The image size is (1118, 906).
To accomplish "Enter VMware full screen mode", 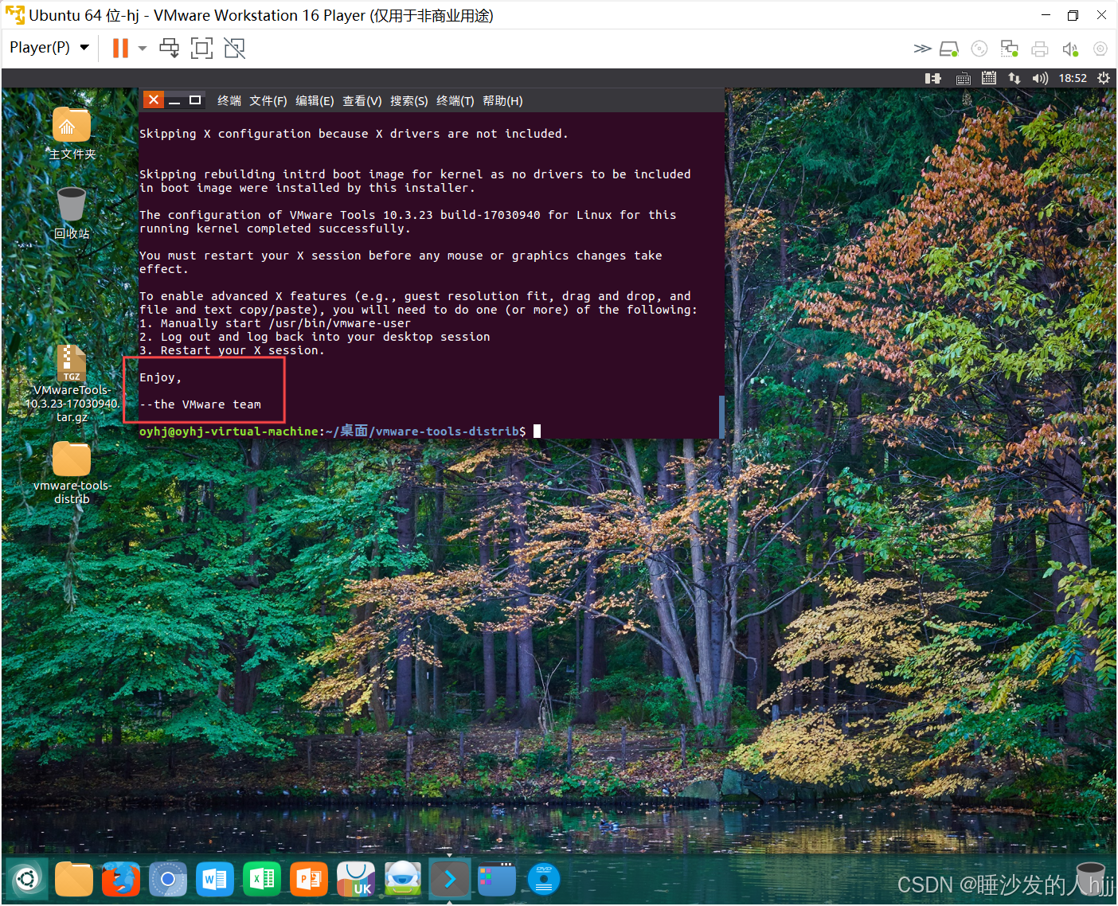I will (x=202, y=49).
